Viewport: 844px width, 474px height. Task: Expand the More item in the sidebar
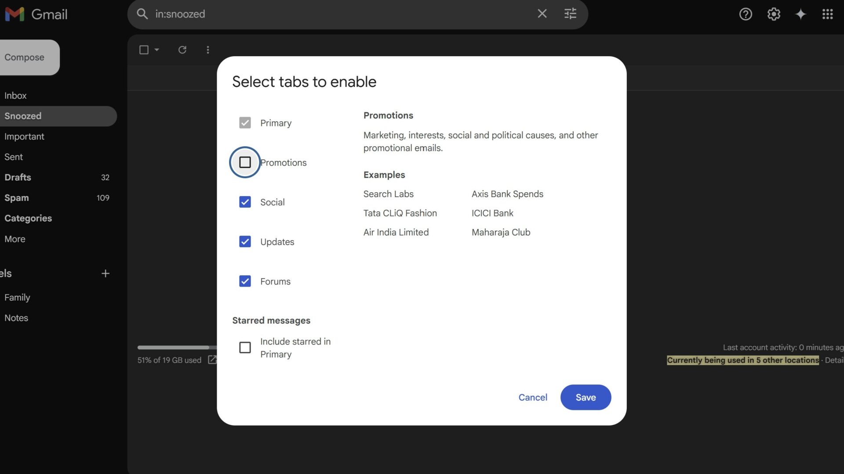click(15, 239)
